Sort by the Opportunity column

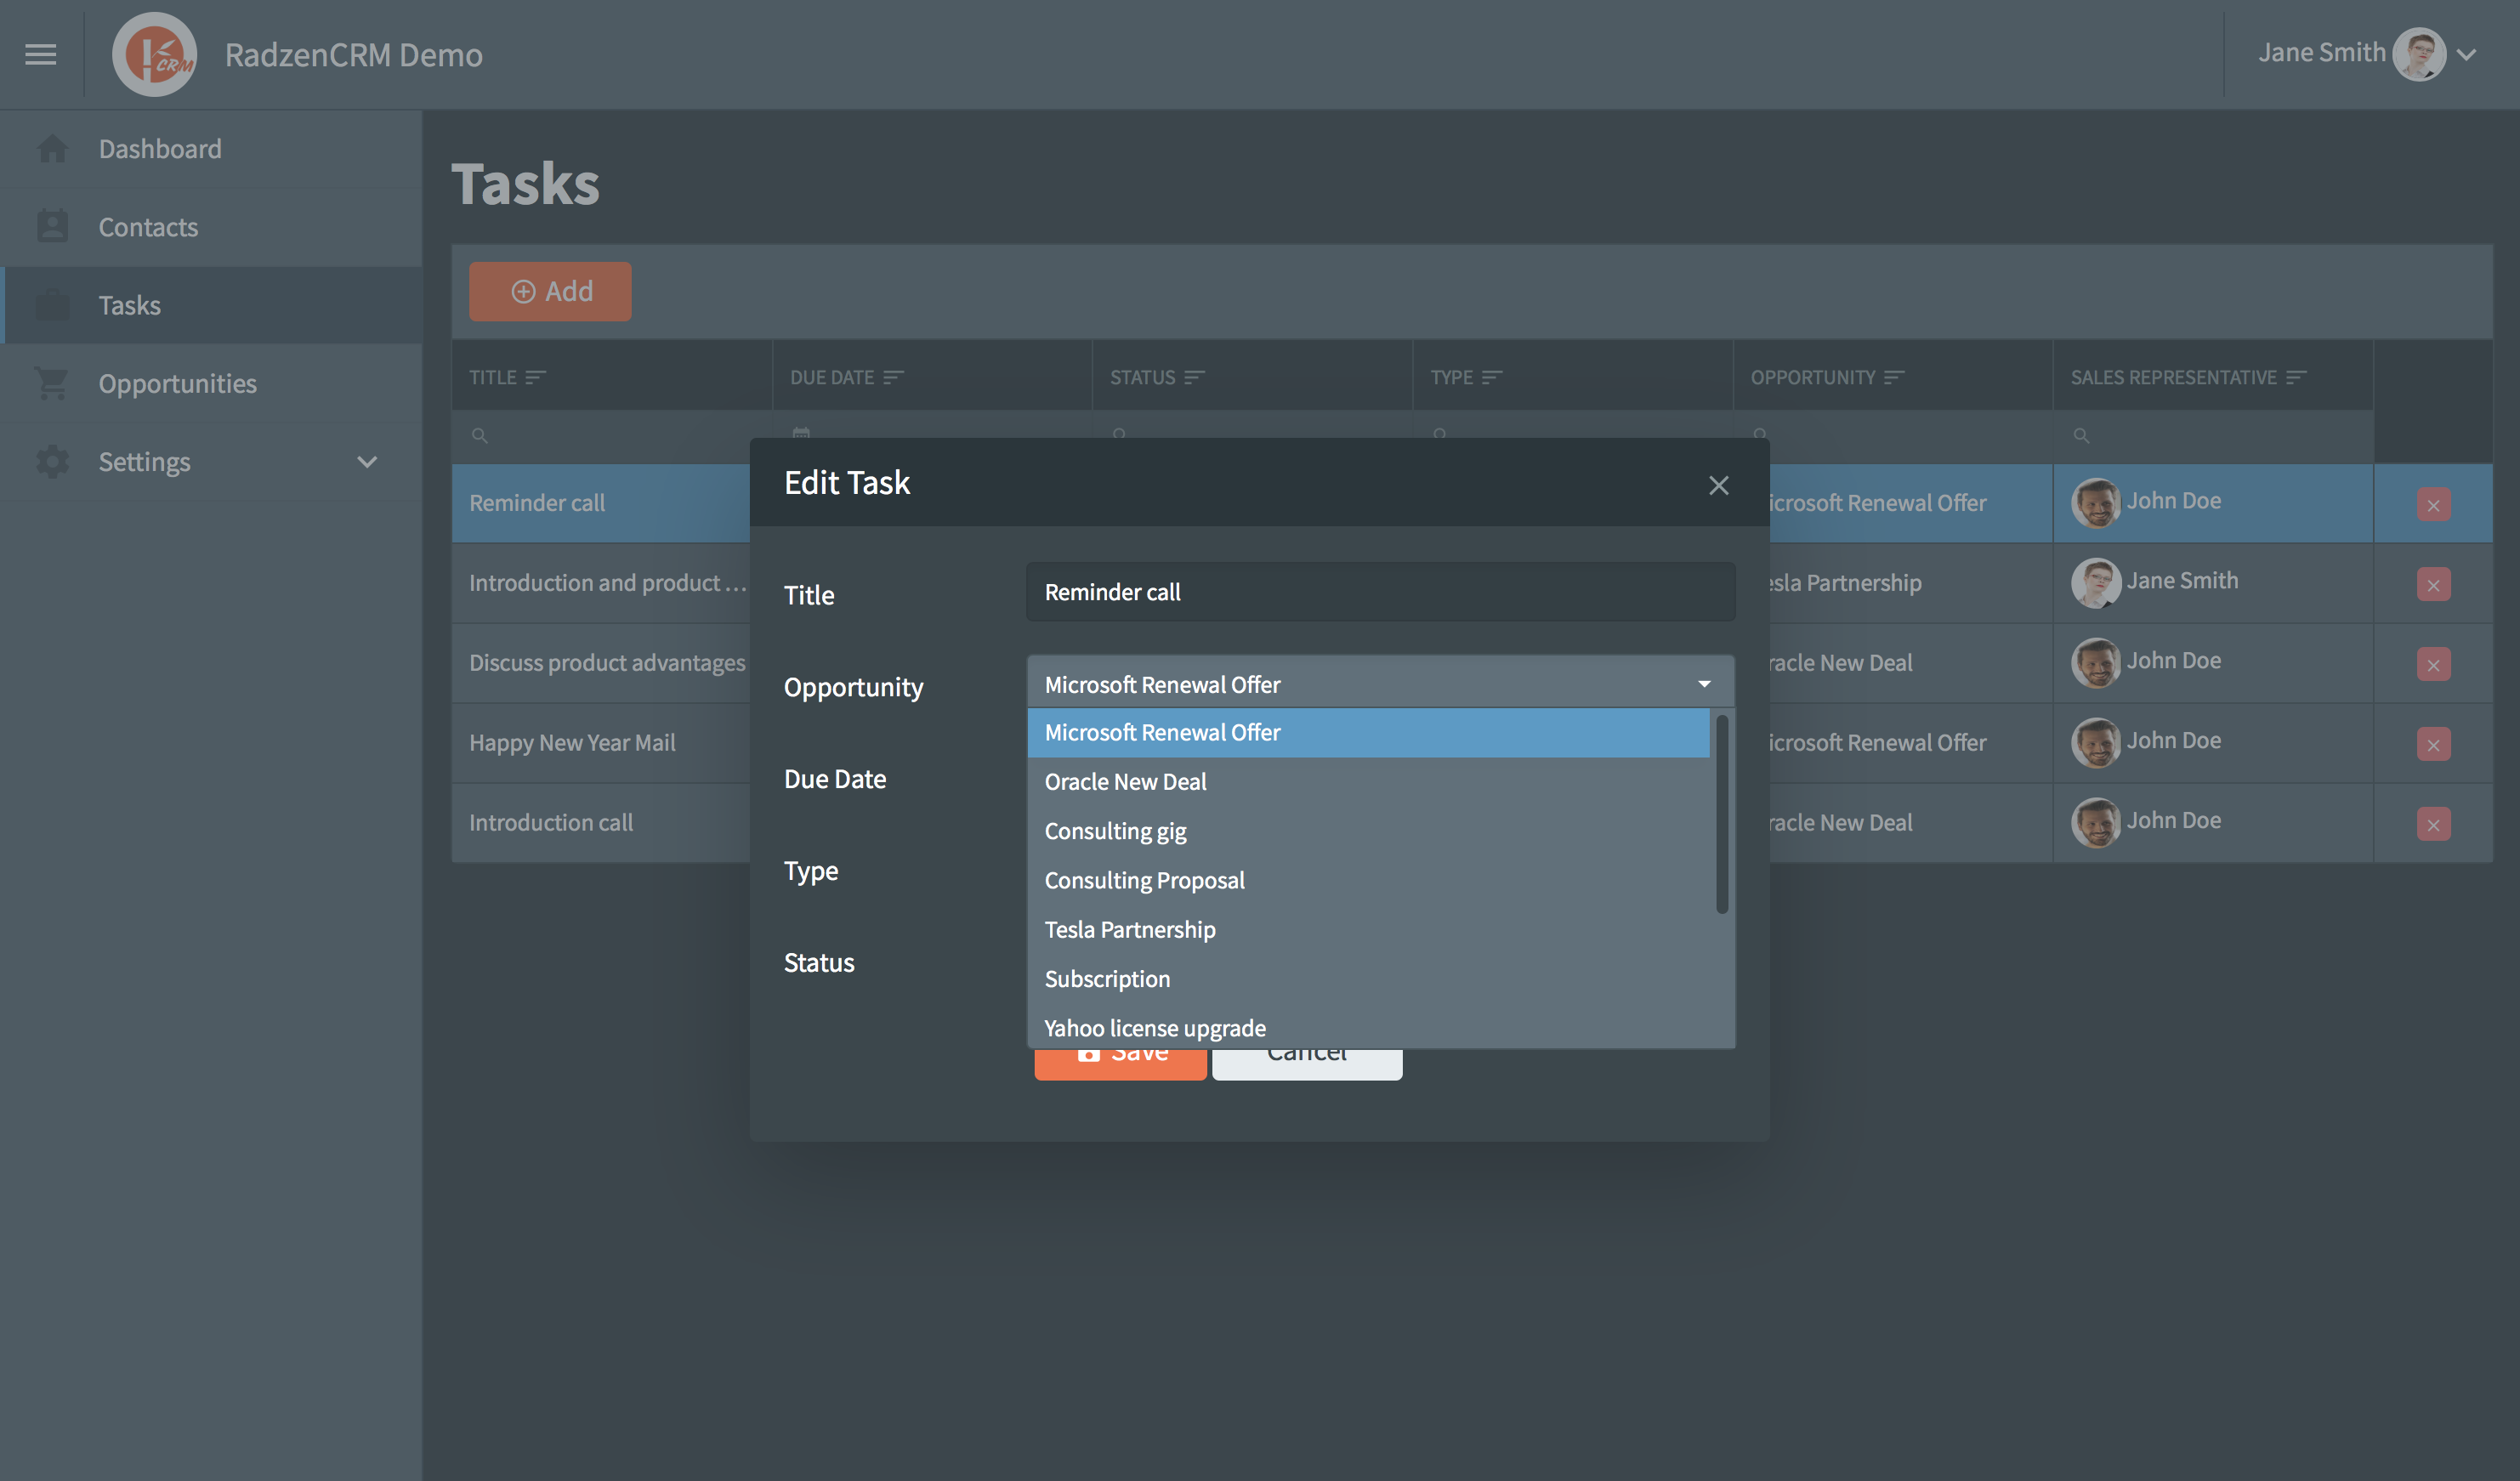[x=1894, y=377]
